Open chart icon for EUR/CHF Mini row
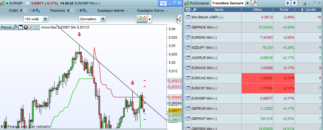Screen dimensions: 323x130 pyautogui.click(x=188, y=88)
